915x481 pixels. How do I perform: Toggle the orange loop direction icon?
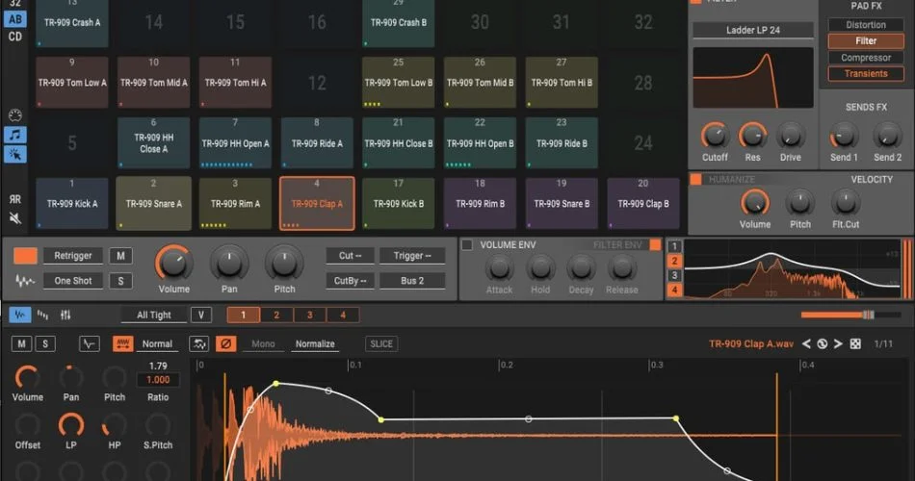(122, 344)
